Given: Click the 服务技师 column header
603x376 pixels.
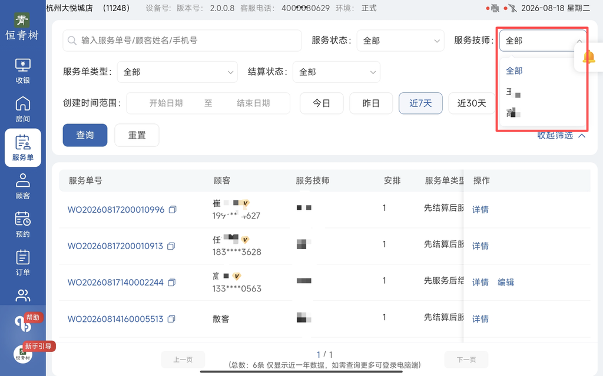Looking at the screenshot, I should coord(313,180).
